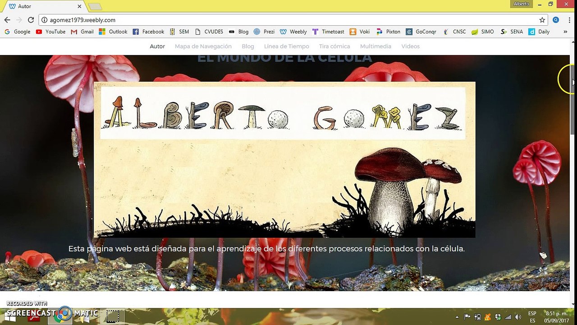Click the blue extension icon beside the address bar
Screen dimensions: 577x325
pos(556,20)
